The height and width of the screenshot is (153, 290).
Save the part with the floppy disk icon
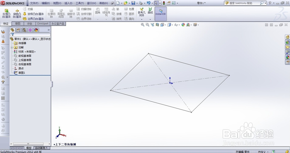[x=133, y=3]
